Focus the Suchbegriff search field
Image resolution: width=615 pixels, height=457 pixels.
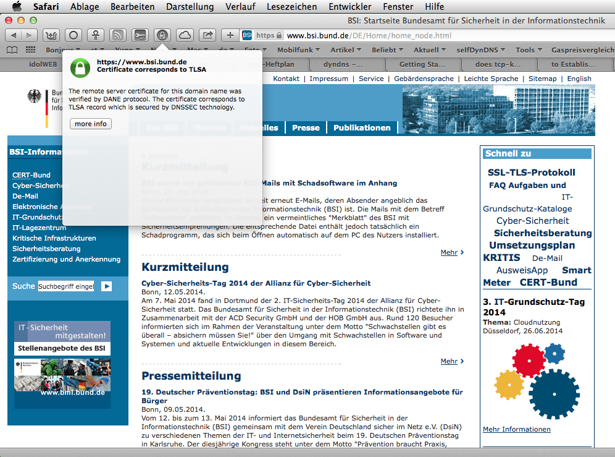66,286
